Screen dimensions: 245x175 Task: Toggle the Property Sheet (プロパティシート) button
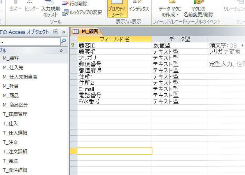click(x=117, y=9)
